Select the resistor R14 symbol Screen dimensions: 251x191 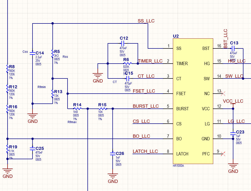77,109
